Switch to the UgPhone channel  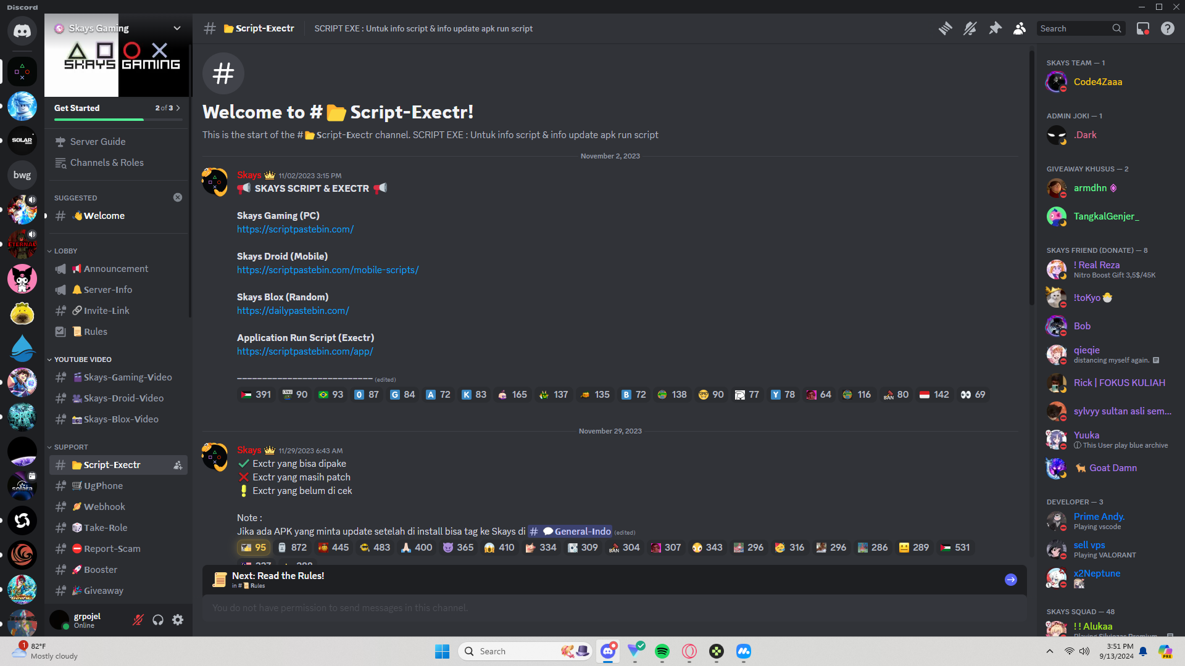118,486
